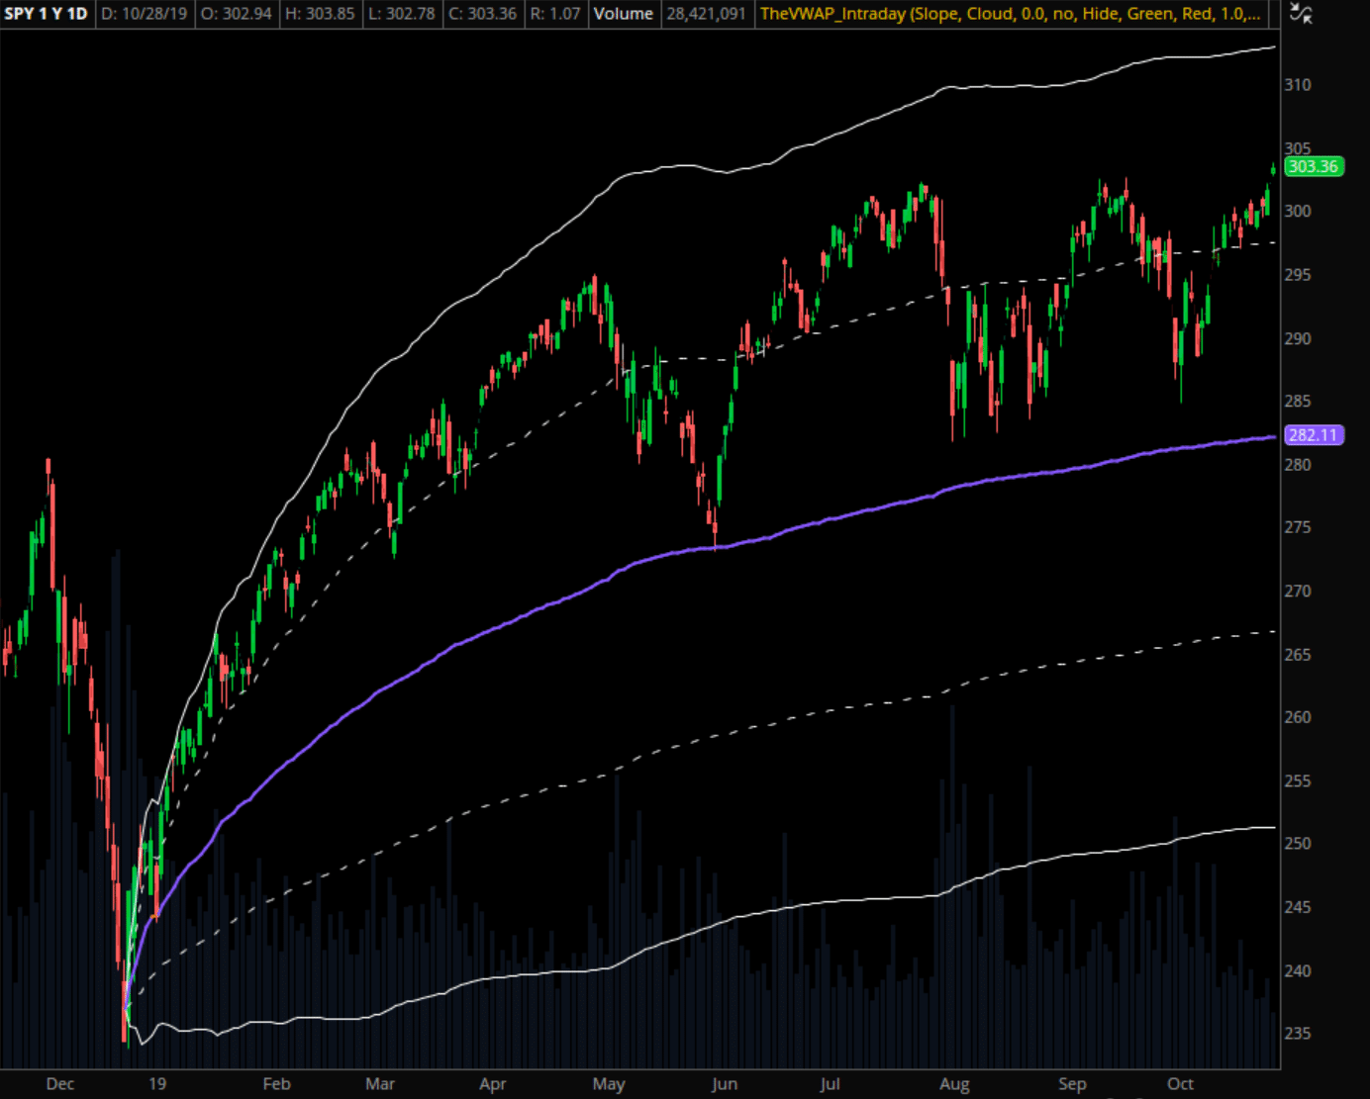Open the TheVWAP_Intraday study label
The image size is (1370, 1099).
[x=1011, y=14]
